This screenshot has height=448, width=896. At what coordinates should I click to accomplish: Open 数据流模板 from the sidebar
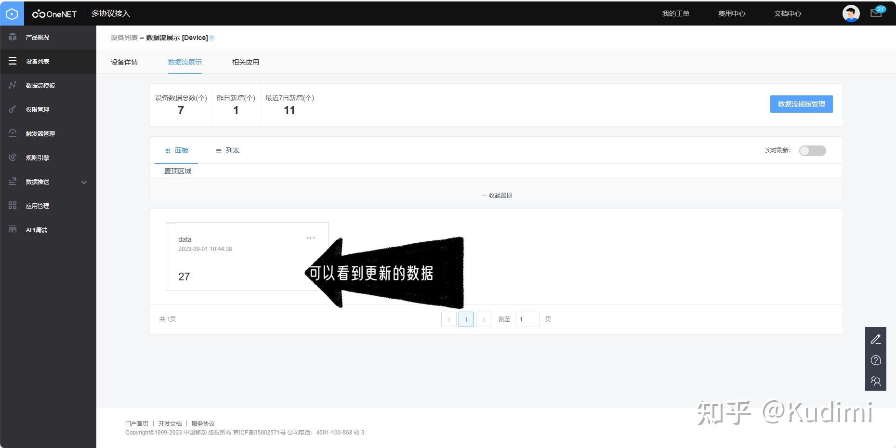click(x=40, y=85)
